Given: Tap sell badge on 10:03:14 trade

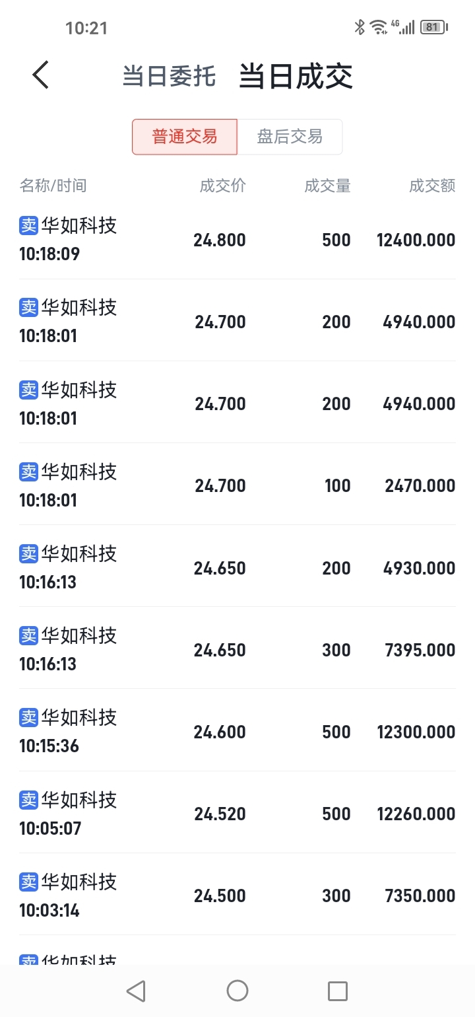Looking at the screenshot, I should (x=29, y=882).
